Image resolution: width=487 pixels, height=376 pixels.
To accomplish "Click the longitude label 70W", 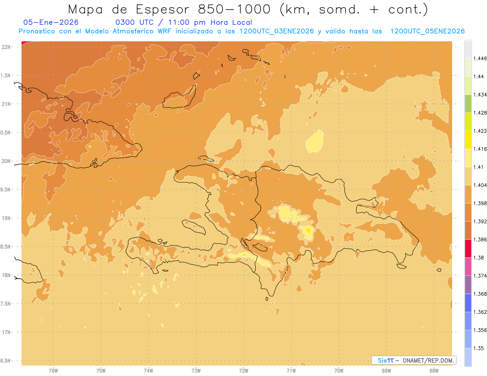I will click(339, 371).
